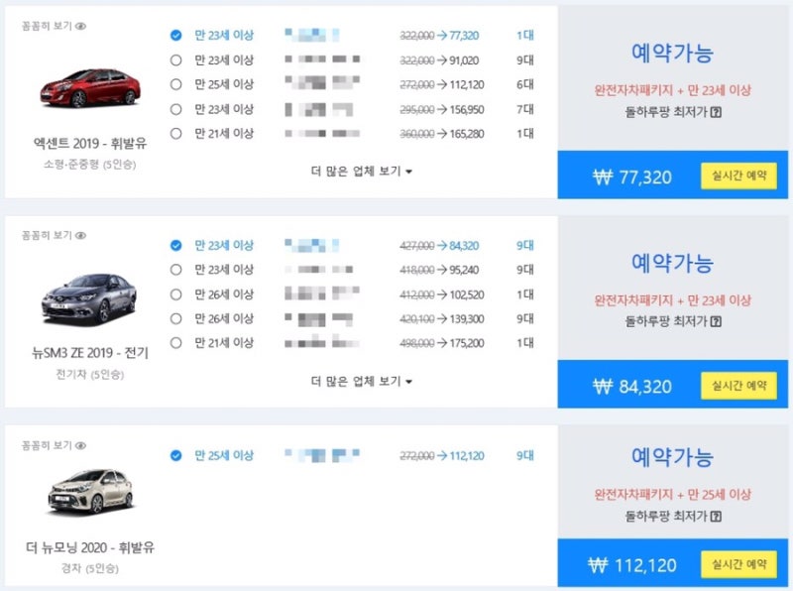Viewport: 793px width, 591px height.
Task: Select the checked New Morning 112,120 option
Action: (x=176, y=456)
